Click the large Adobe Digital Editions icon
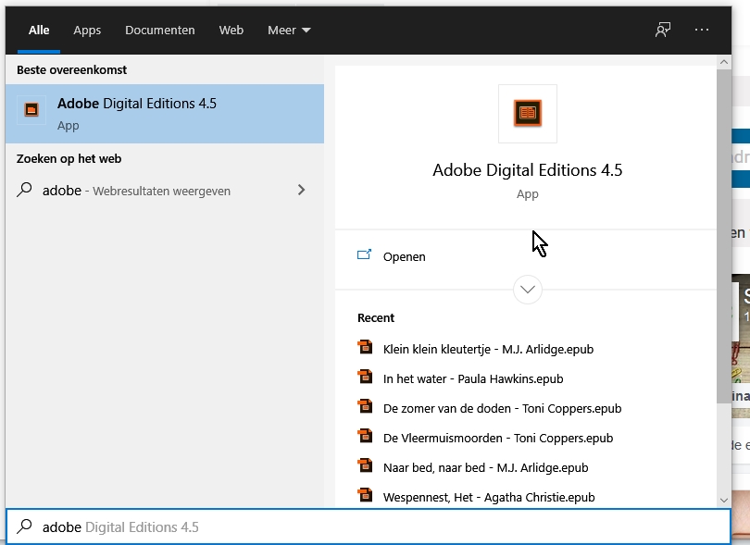 tap(528, 114)
